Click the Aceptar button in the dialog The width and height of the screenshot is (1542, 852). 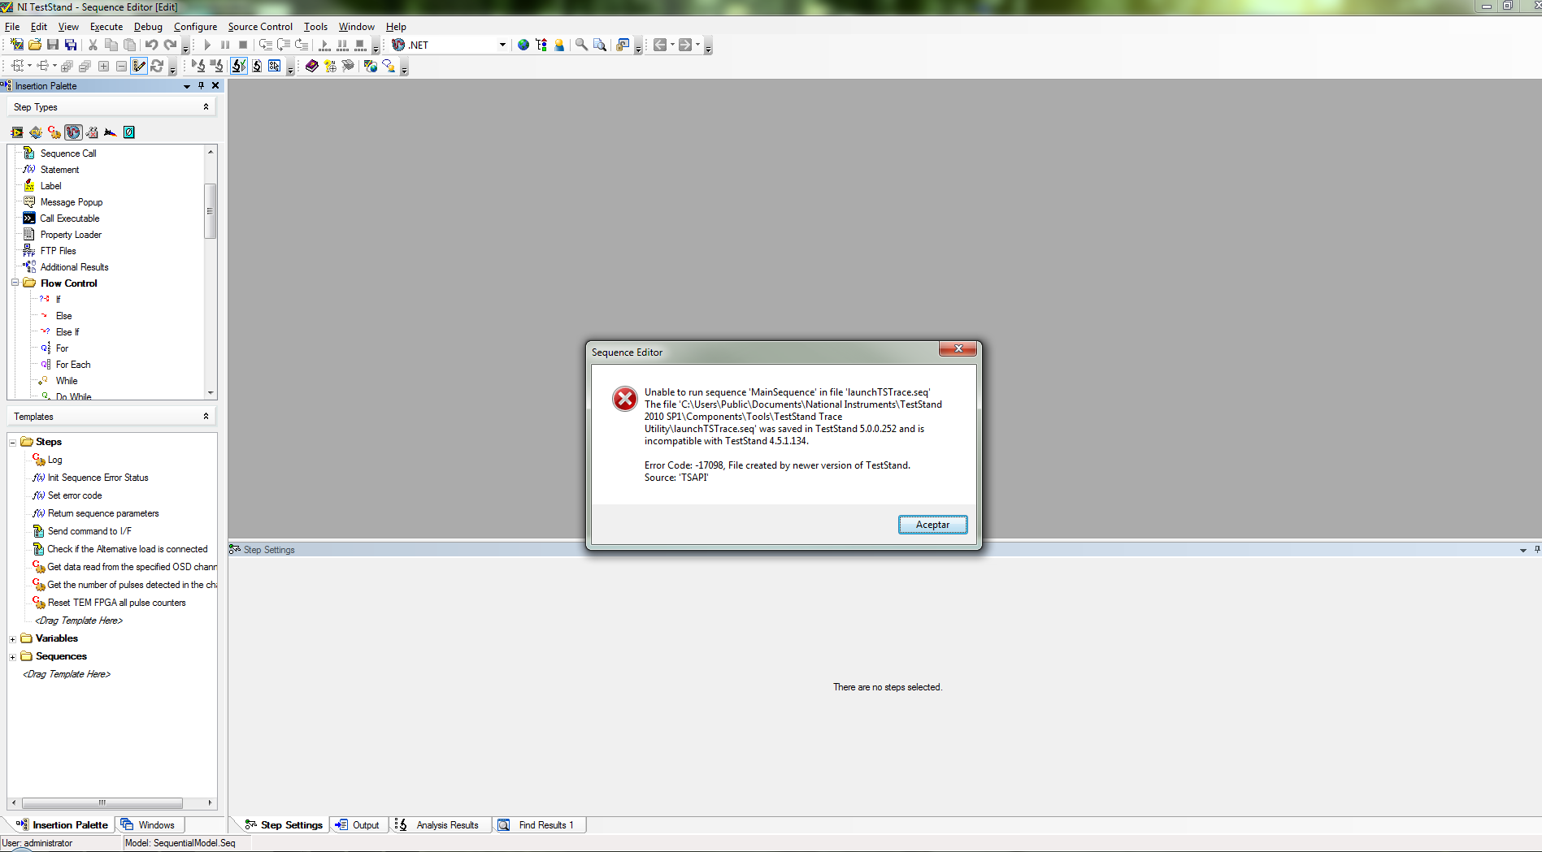(932, 525)
